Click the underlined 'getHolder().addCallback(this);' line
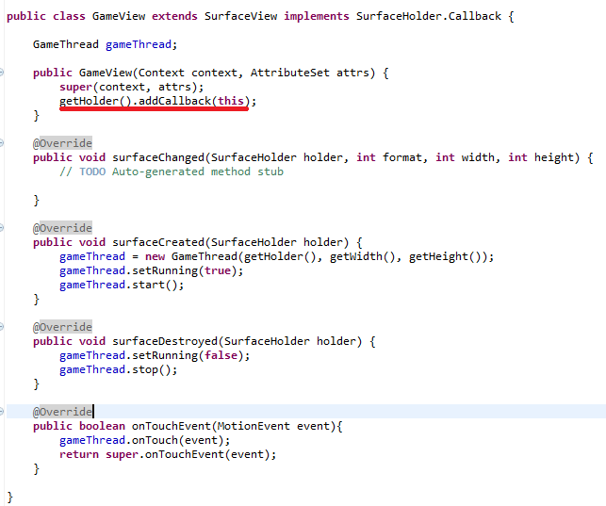The height and width of the screenshot is (506, 606). click(157, 101)
